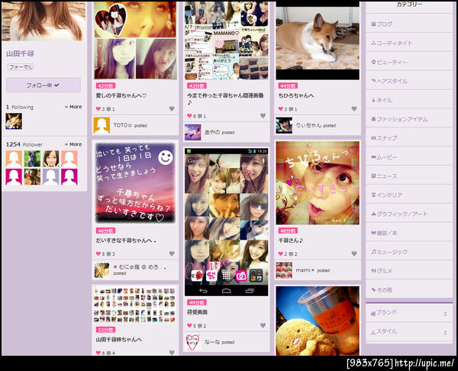The image size is (458, 371).
Task: Click the フォーマル tag
Action: pos(21,67)
